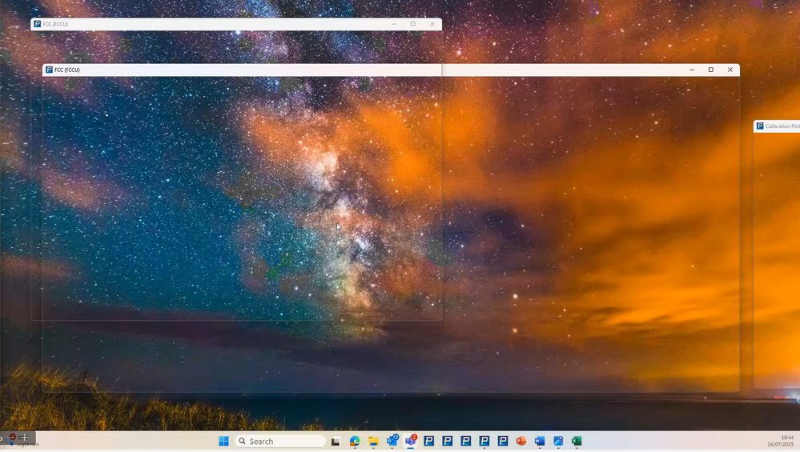The image size is (800, 452).
Task: Open PowerPoint from the taskbar
Action: (x=521, y=442)
